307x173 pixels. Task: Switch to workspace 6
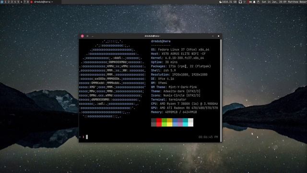21,2
